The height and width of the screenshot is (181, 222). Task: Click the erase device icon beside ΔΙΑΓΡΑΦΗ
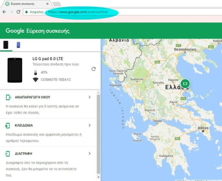8,154
